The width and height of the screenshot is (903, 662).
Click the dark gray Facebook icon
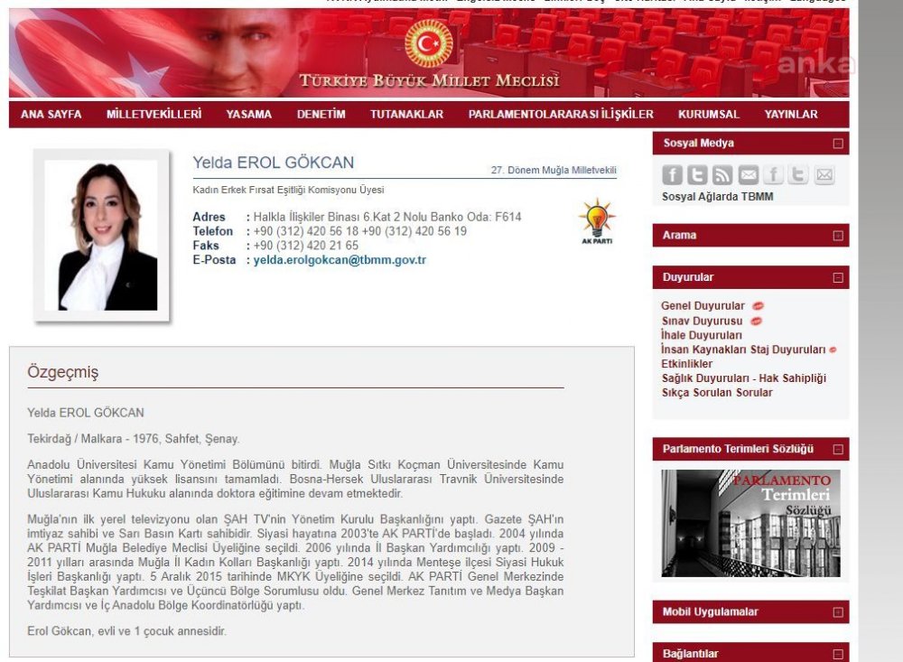[672, 175]
